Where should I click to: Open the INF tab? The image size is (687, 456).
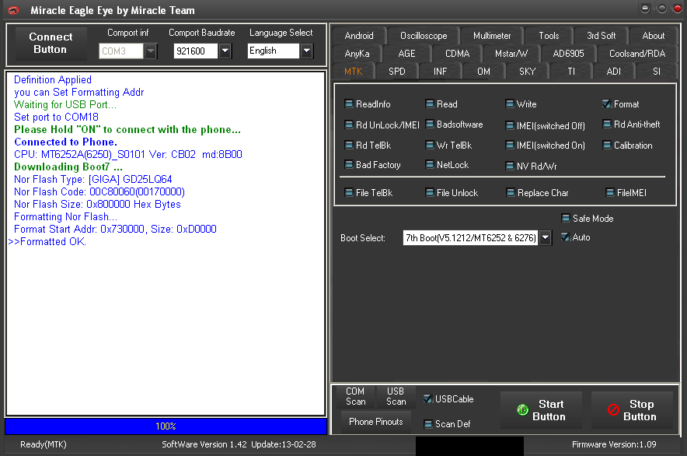(x=440, y=72)
